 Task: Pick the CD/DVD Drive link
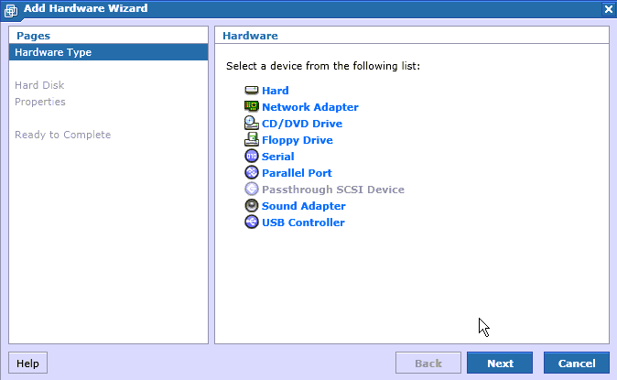[x=302, y=124]
